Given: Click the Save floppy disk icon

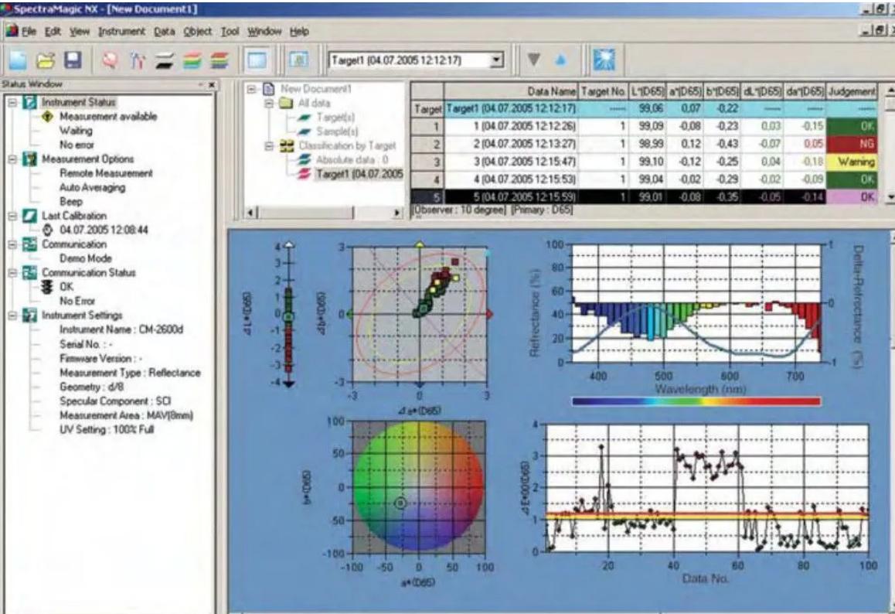Looking at the screenshot, I should (73, 61).
